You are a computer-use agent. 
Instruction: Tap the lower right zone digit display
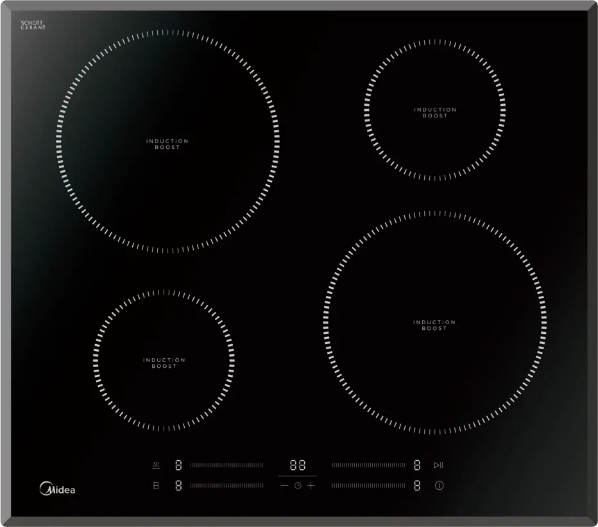click(x=417, y=485)
